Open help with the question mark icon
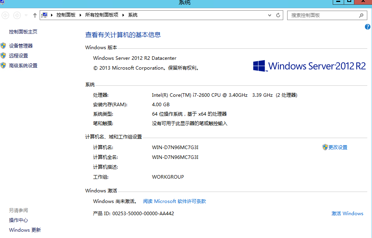372x238 pixels. 368,27
